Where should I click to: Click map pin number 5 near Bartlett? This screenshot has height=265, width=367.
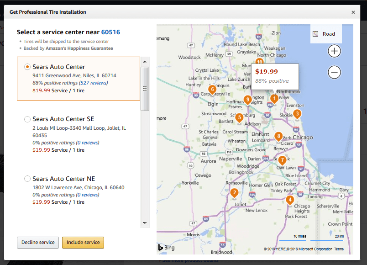pos(239,118)
